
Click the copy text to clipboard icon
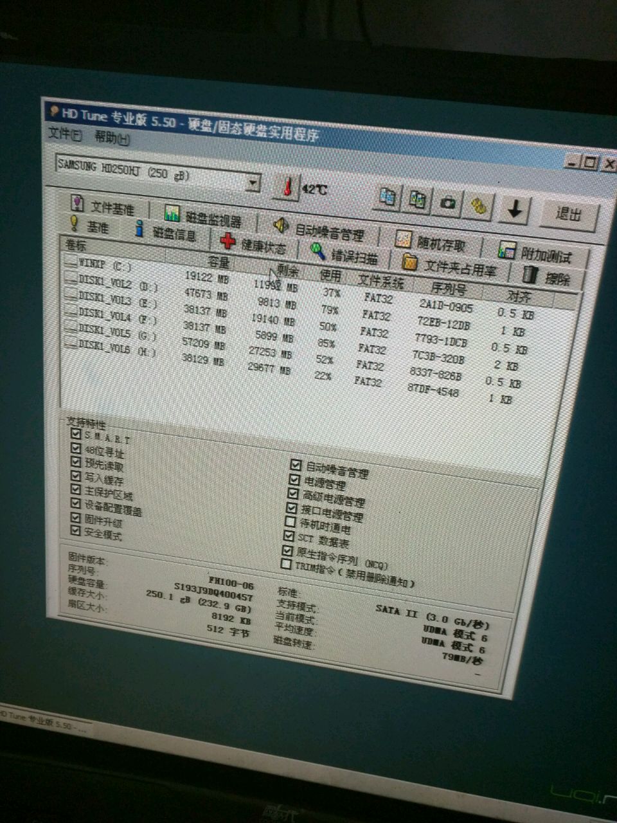pyautogui.click(x=387, y=197)
